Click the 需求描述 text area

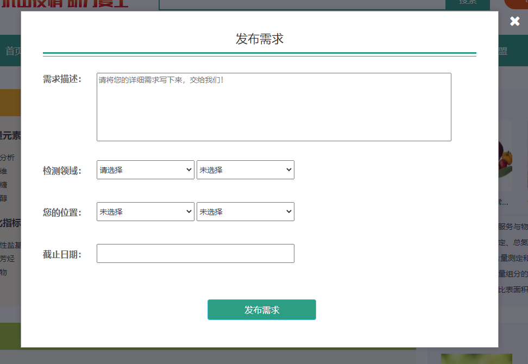274,107
